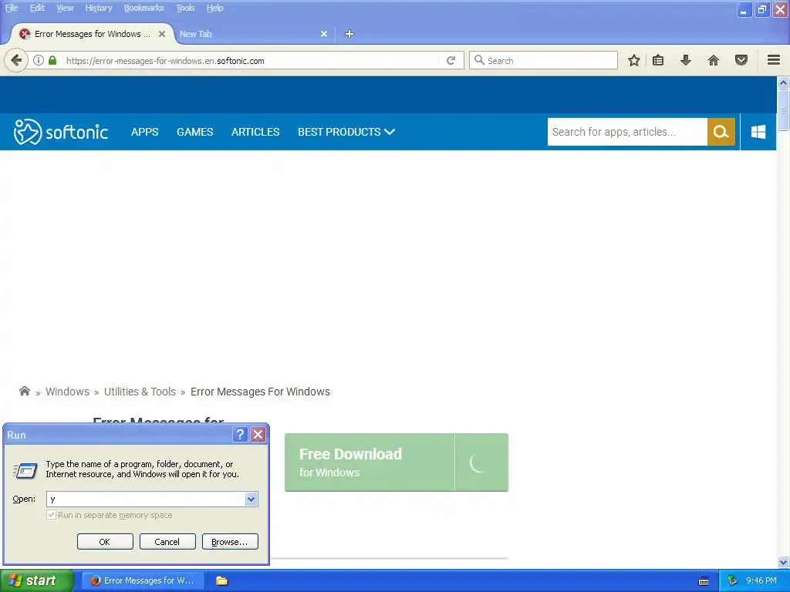Follow the Windows breadcrumb link
Image resolution: width=790 pixels, height=592 pixels.
[x=68, y=392]
